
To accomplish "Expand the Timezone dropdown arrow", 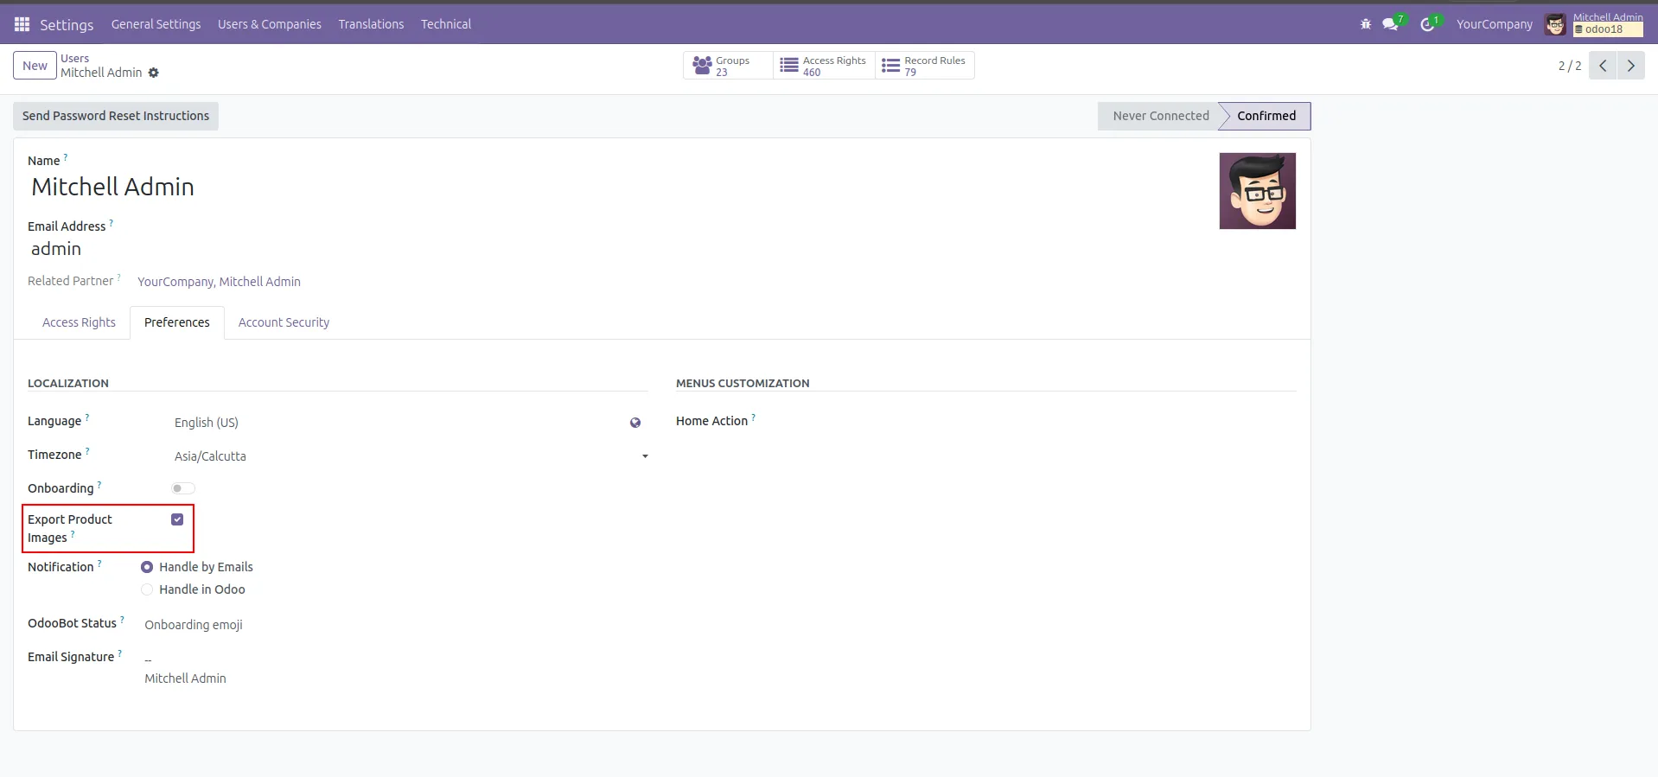I will click(x=645, y=456).
